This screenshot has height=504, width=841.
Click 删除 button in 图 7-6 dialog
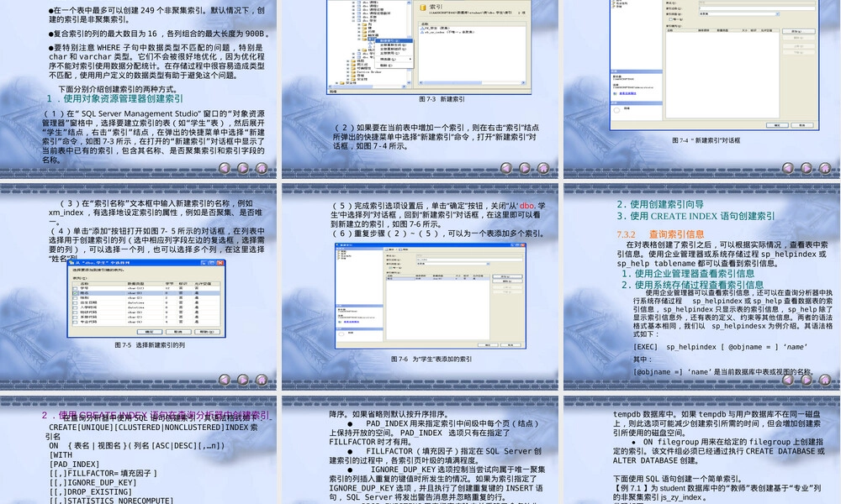(x=507, y=281)
